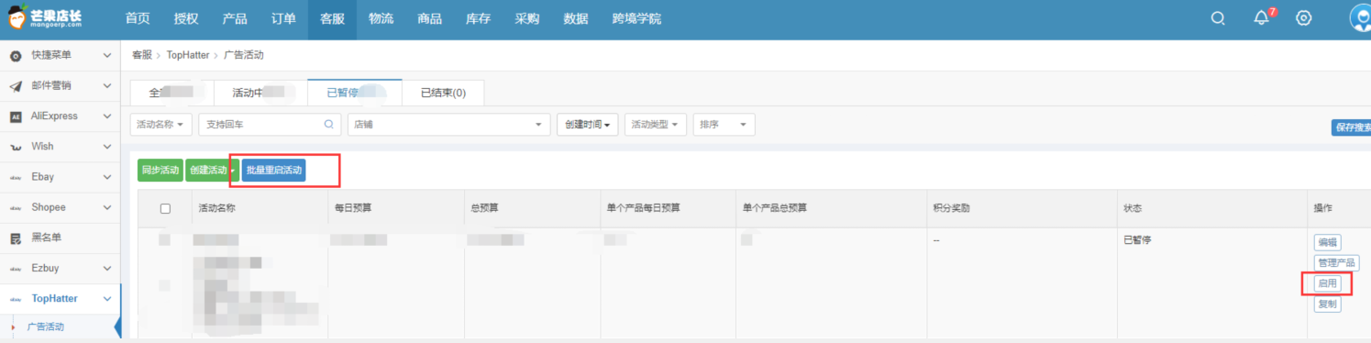
Task: Open 客服 in top navigation
Action: coord(332,18)
